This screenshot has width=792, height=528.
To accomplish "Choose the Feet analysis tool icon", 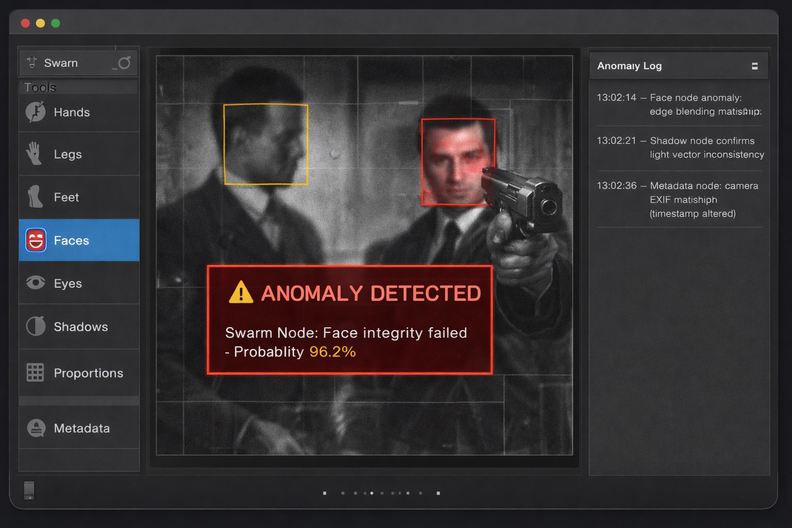I will coord(35,197).
